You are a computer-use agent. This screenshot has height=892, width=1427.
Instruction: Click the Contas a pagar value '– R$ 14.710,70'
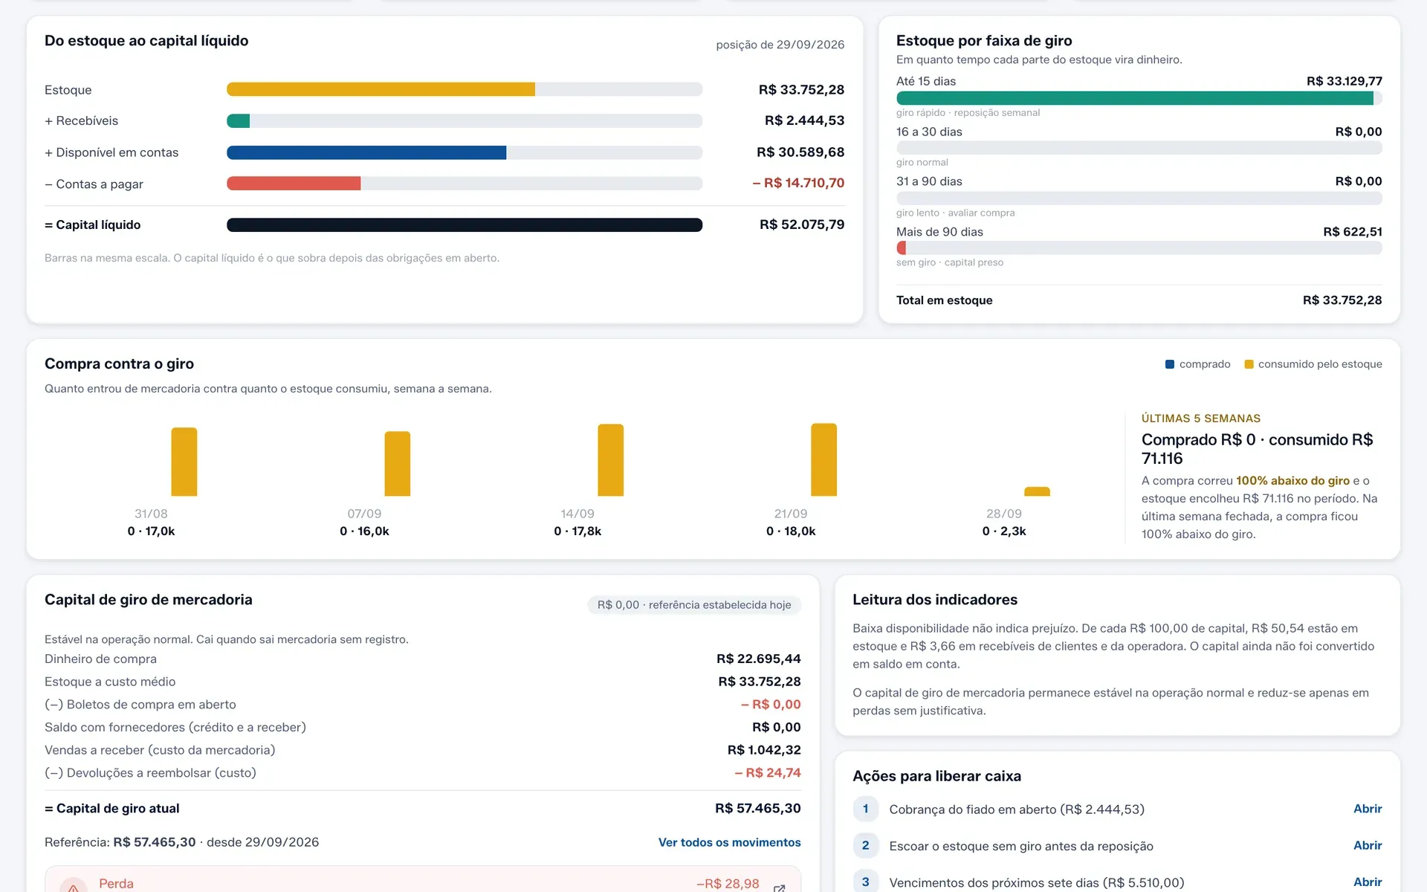pyautogui.click(x=798, y=183)
